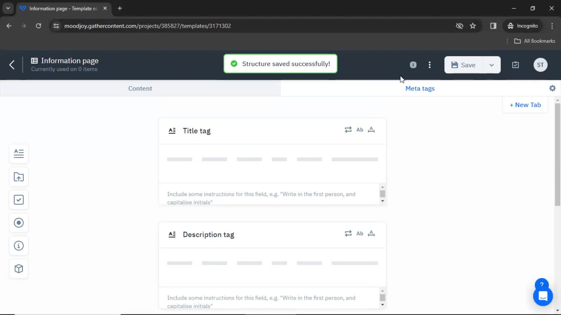561x315 pixels.
Task: Toggle repeatable icon on Title tag
Action: [x=348, y=130]
